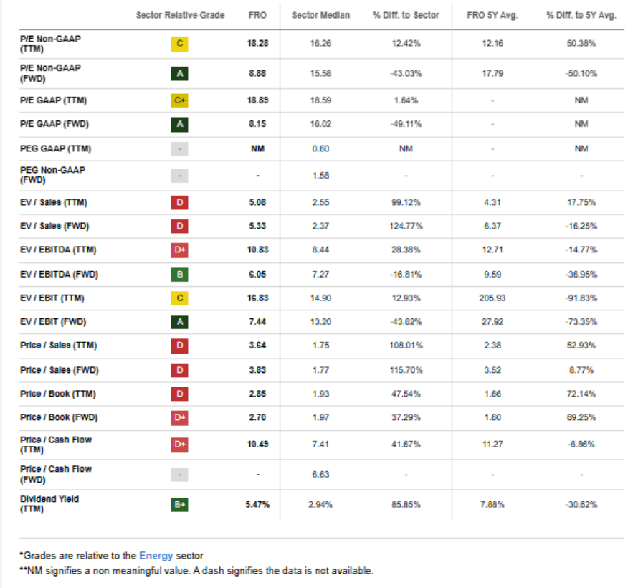This screenshot has width=633, height=588.
Task: Select the 5Y average value 7.88%
Action: [492, 504]
